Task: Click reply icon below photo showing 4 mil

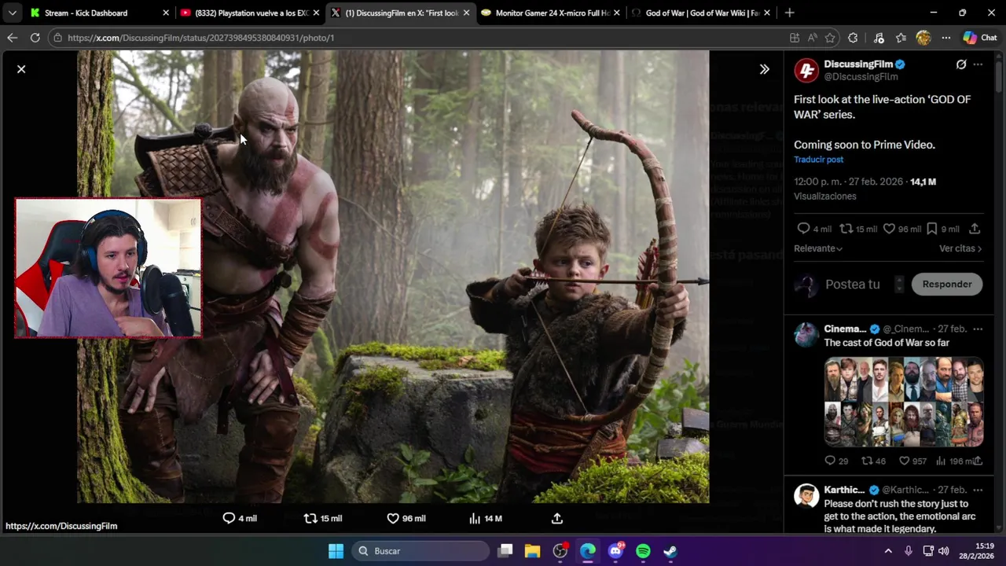Action: pyautogui.click(x=239, y=519)
